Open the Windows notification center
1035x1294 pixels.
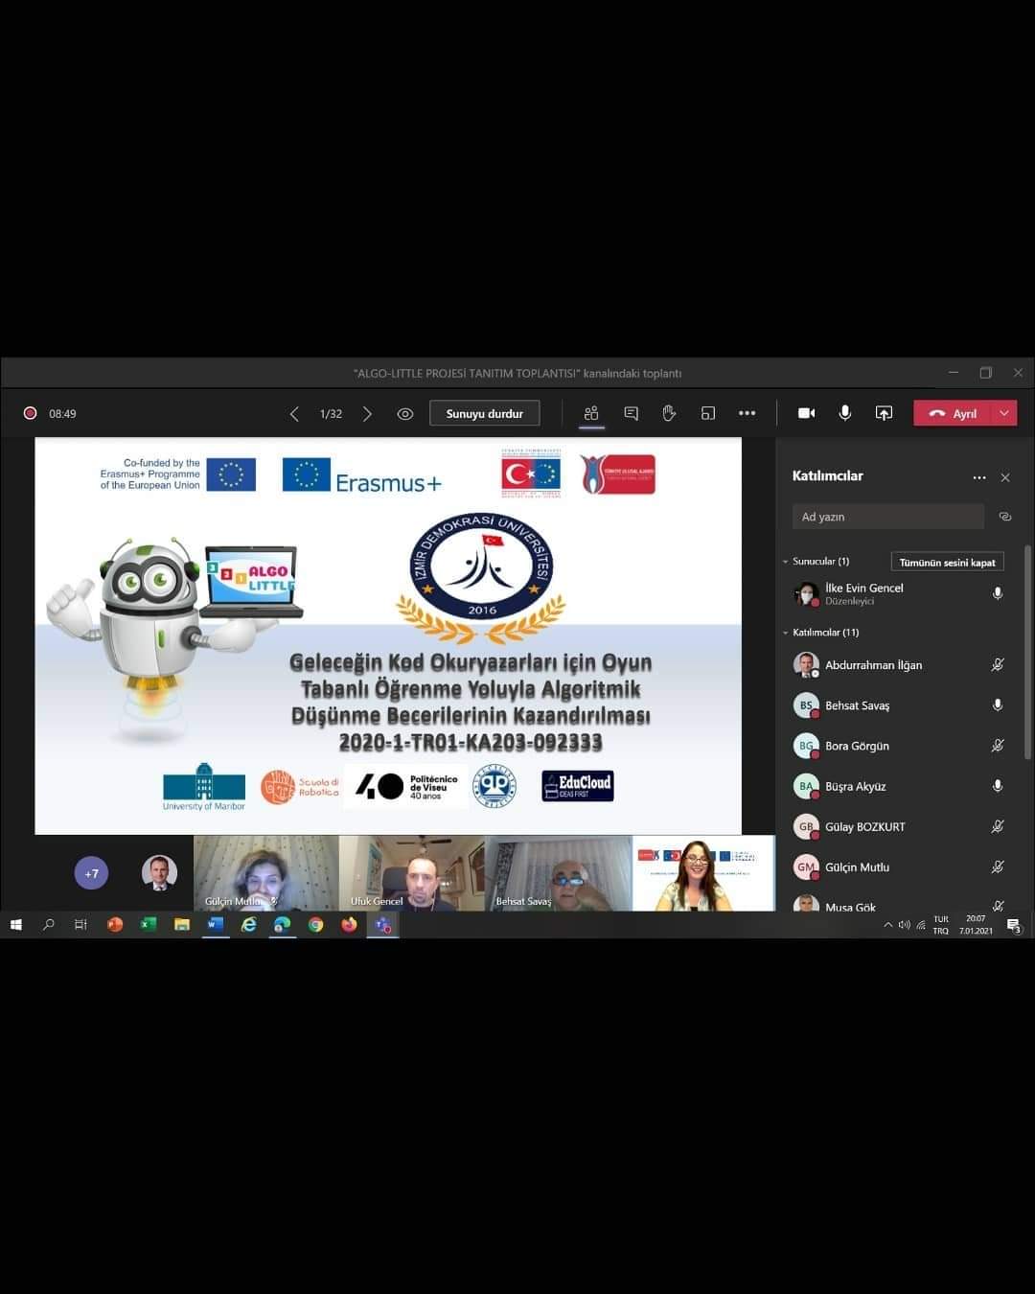(1014, 925)
